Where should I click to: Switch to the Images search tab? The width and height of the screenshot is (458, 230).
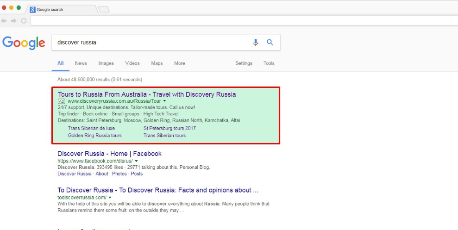pos(106,63)
